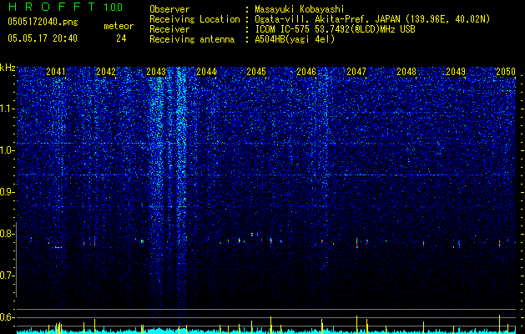The width and height of the screenshot is (525, 334).
Task: Click the 2041 time marker
Action: coord(56,72)
